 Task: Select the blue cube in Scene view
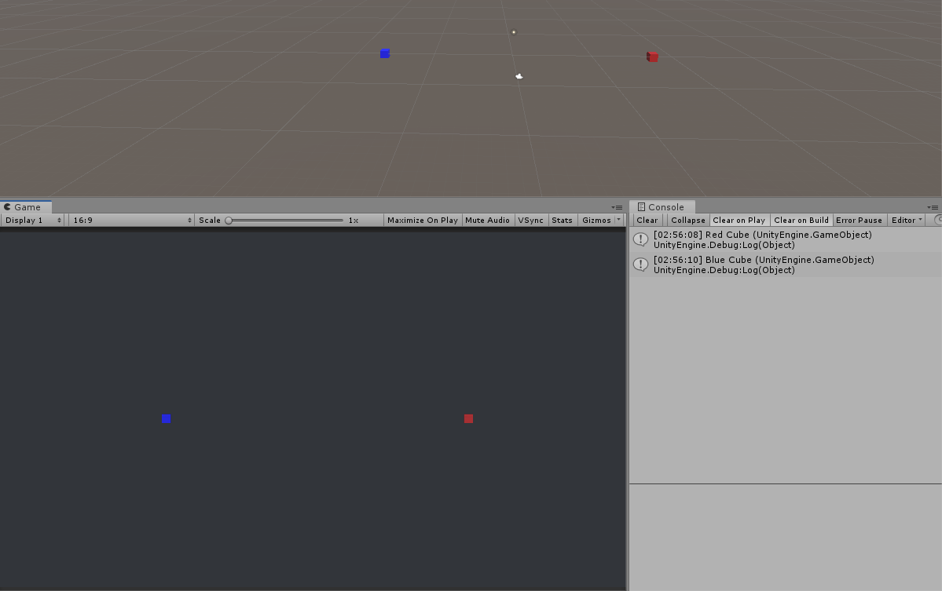click(x=385, y=53)
